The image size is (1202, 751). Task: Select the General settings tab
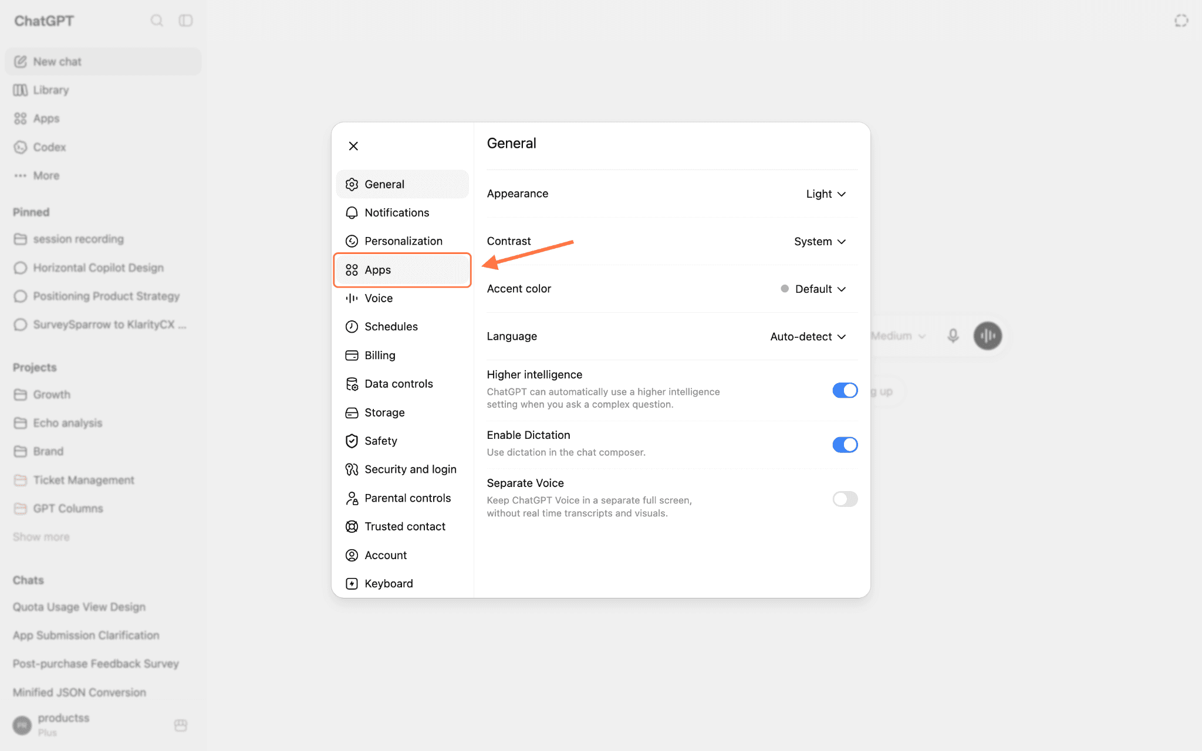pos(402,184)
